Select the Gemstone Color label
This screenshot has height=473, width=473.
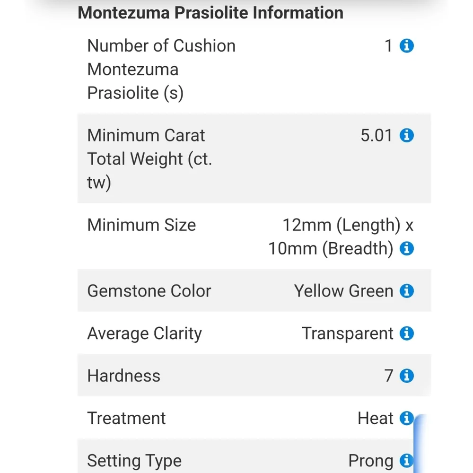(149, 291)
